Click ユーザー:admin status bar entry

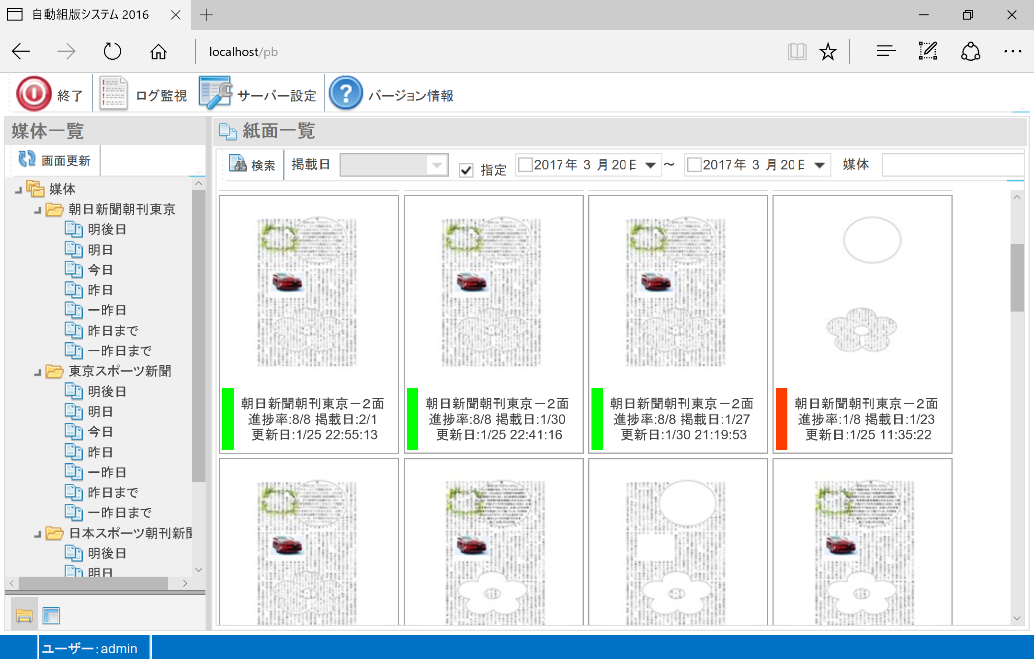pyautogui.click(x=90, y=648)
